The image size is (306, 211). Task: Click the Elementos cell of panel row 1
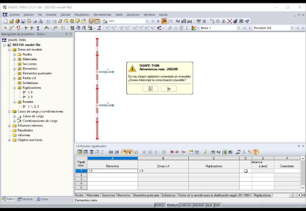click(113, 171)
